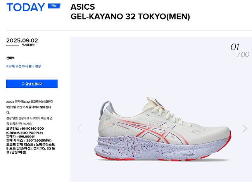Image resolution: width=252 pixels, height=182 pixels.
Task: Click the blue 런칭 badge
Action: pos(54,6)
